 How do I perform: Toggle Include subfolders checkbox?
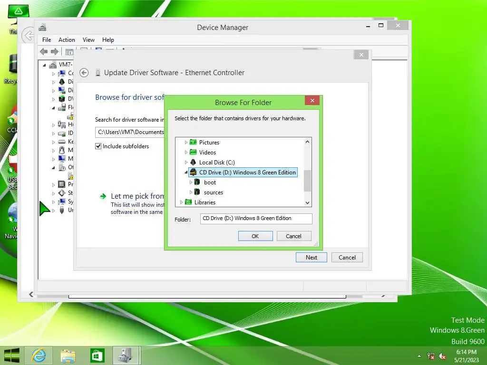pyautogui.click(x=98, y=146)
